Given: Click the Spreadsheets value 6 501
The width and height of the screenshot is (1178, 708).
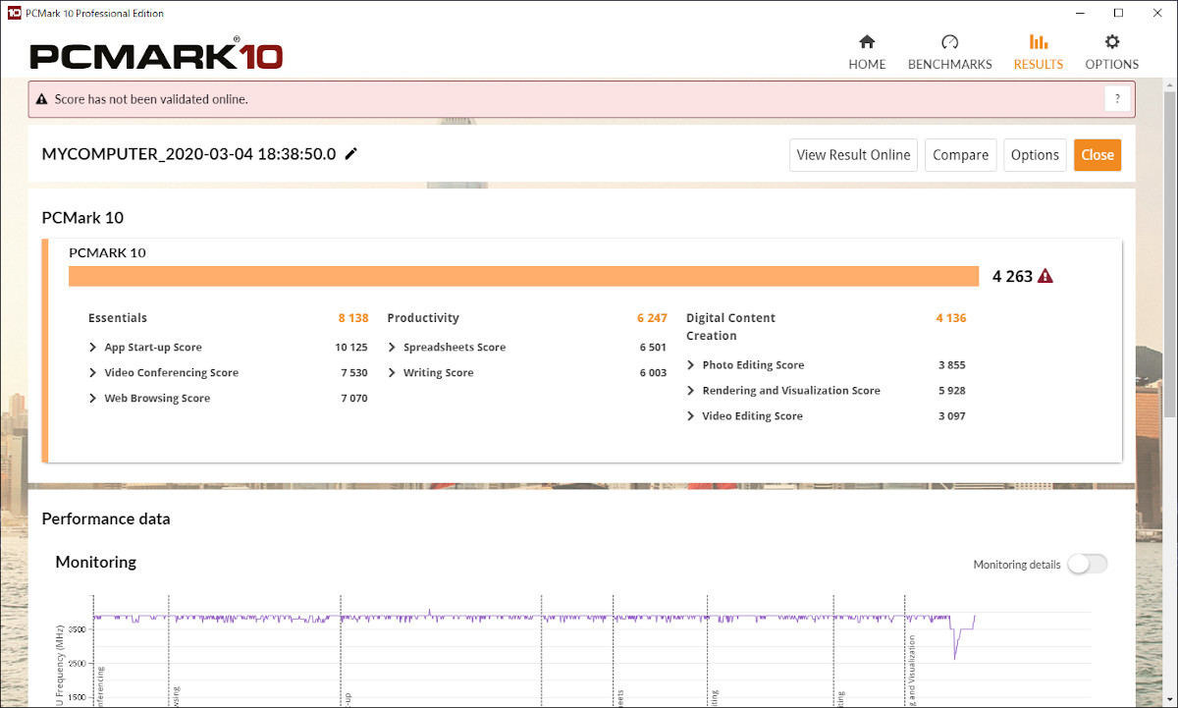Looking at the screenshot, I should pyautogui.click(x=653, y=348).
